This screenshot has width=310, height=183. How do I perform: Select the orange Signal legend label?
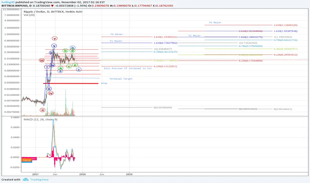(27, 160)
